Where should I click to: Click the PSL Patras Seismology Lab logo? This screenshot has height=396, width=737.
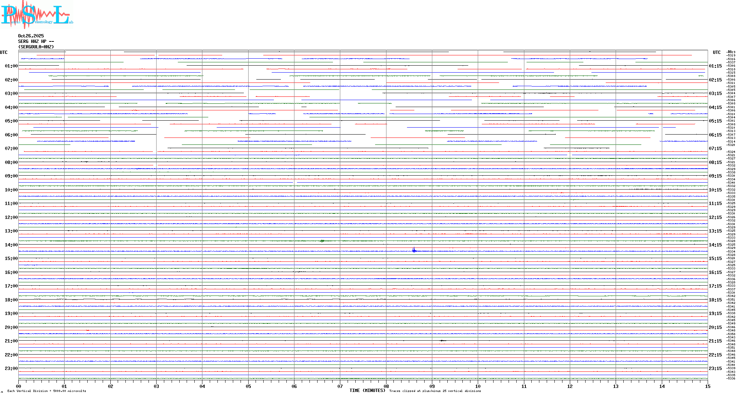point(36,15)
